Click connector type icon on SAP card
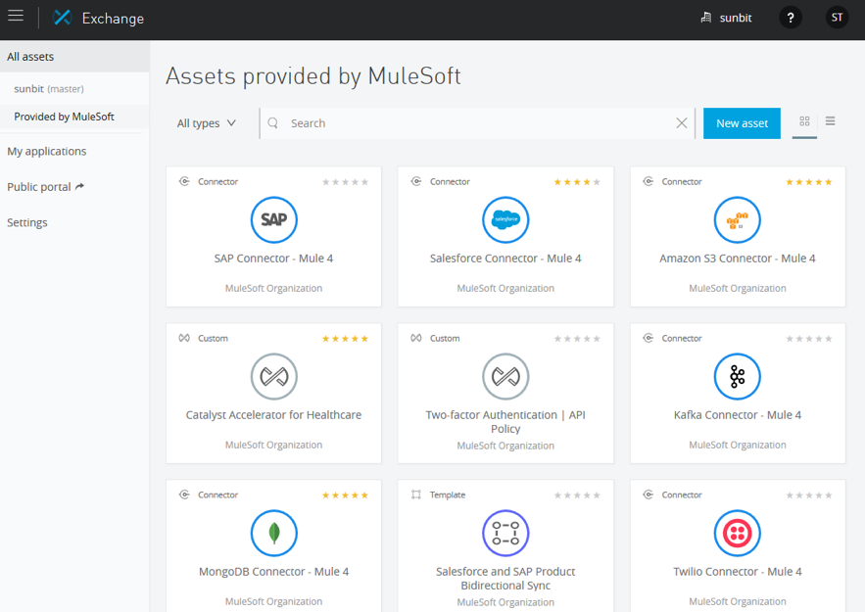 [184, 181]
